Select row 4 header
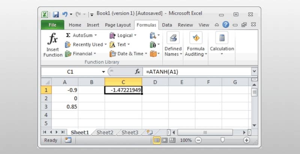Viewport: 300px width, 154px height. click(x=46, y=115)
